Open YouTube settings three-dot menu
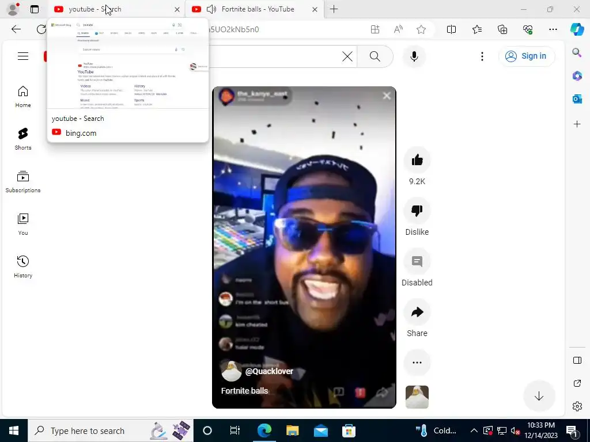Viewport: 590px width, 442px height. (x=482, y=56)
